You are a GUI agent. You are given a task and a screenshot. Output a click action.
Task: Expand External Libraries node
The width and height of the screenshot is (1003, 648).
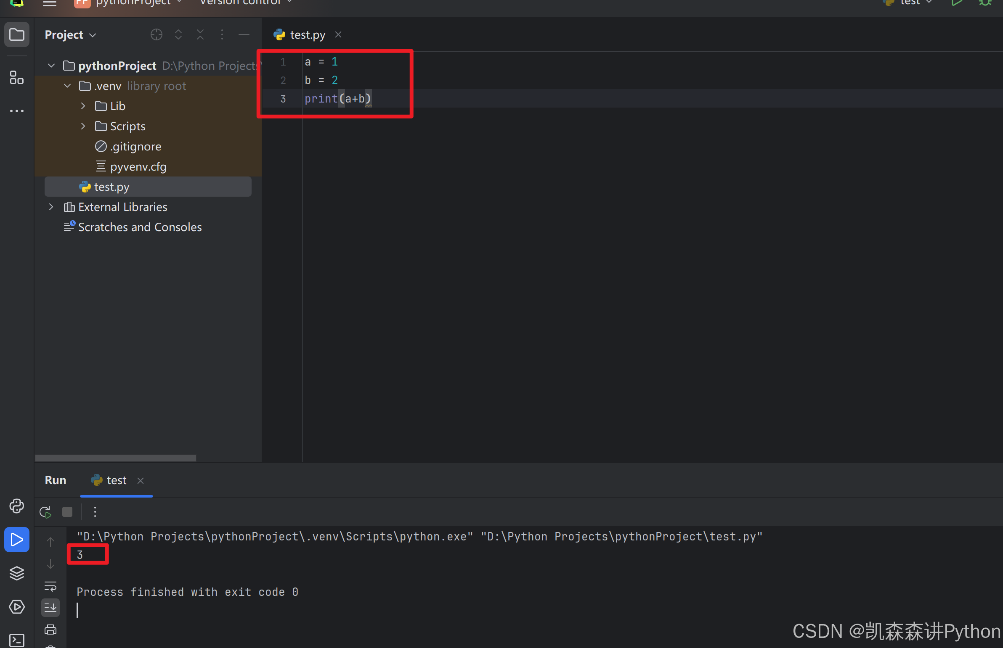(x=51, y=207)
